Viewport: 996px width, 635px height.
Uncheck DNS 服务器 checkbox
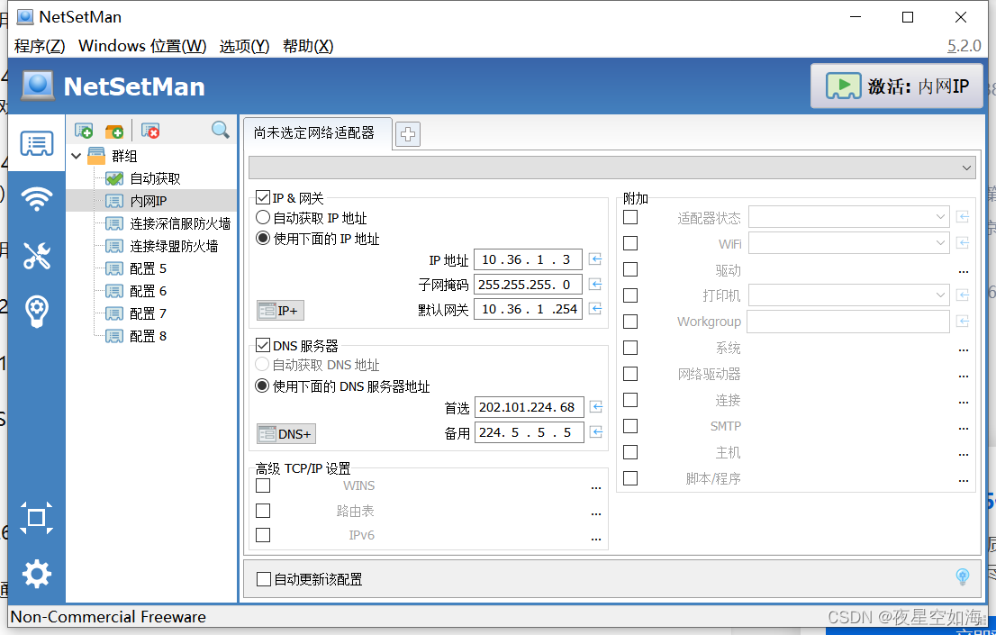tap(262, 345)
